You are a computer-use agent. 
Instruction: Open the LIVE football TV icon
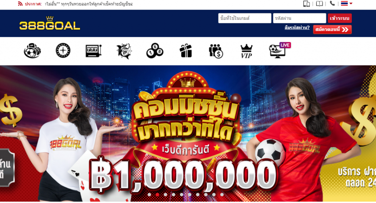[x=279, y=50]
